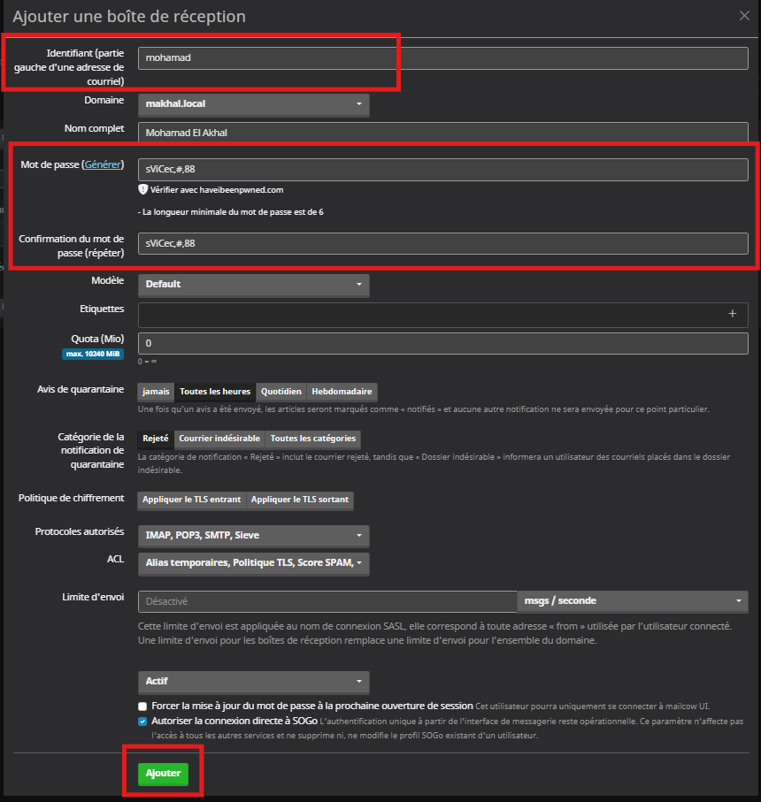Open the Actif status dropdown
The width and height of the screenshot is (761, 802).
point(253,681)
